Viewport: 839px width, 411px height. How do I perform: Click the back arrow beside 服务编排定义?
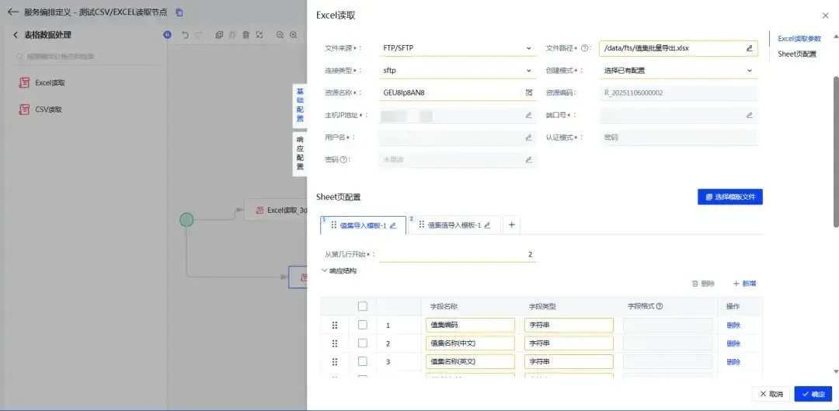point(13,12)
